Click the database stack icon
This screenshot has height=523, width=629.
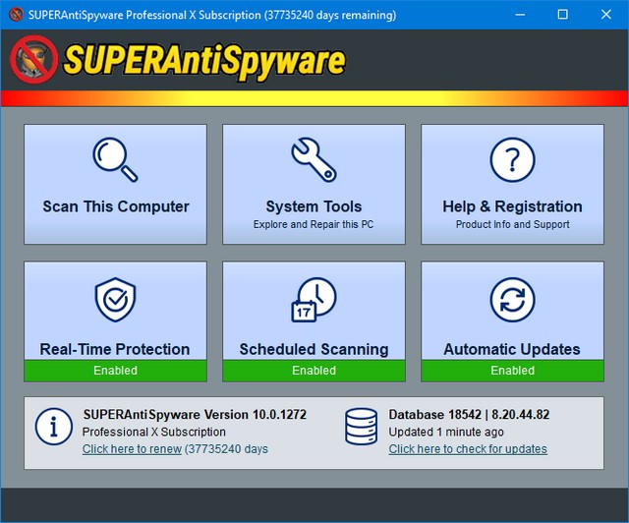[x=362, y=427]
